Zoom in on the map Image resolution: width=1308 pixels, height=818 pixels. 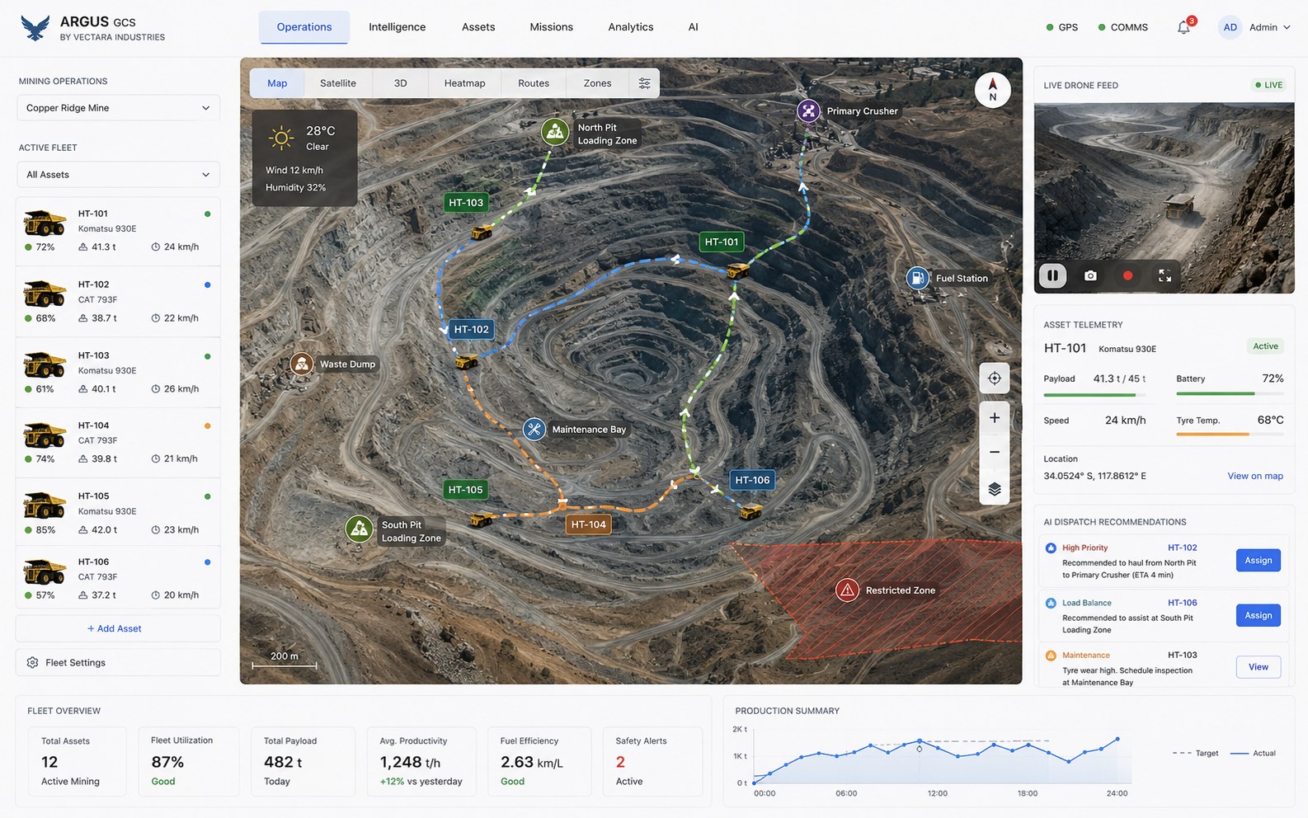(995, 418)
